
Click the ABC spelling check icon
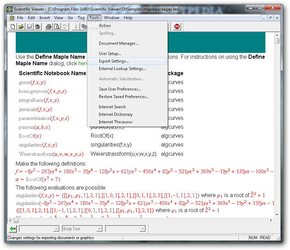65,27
